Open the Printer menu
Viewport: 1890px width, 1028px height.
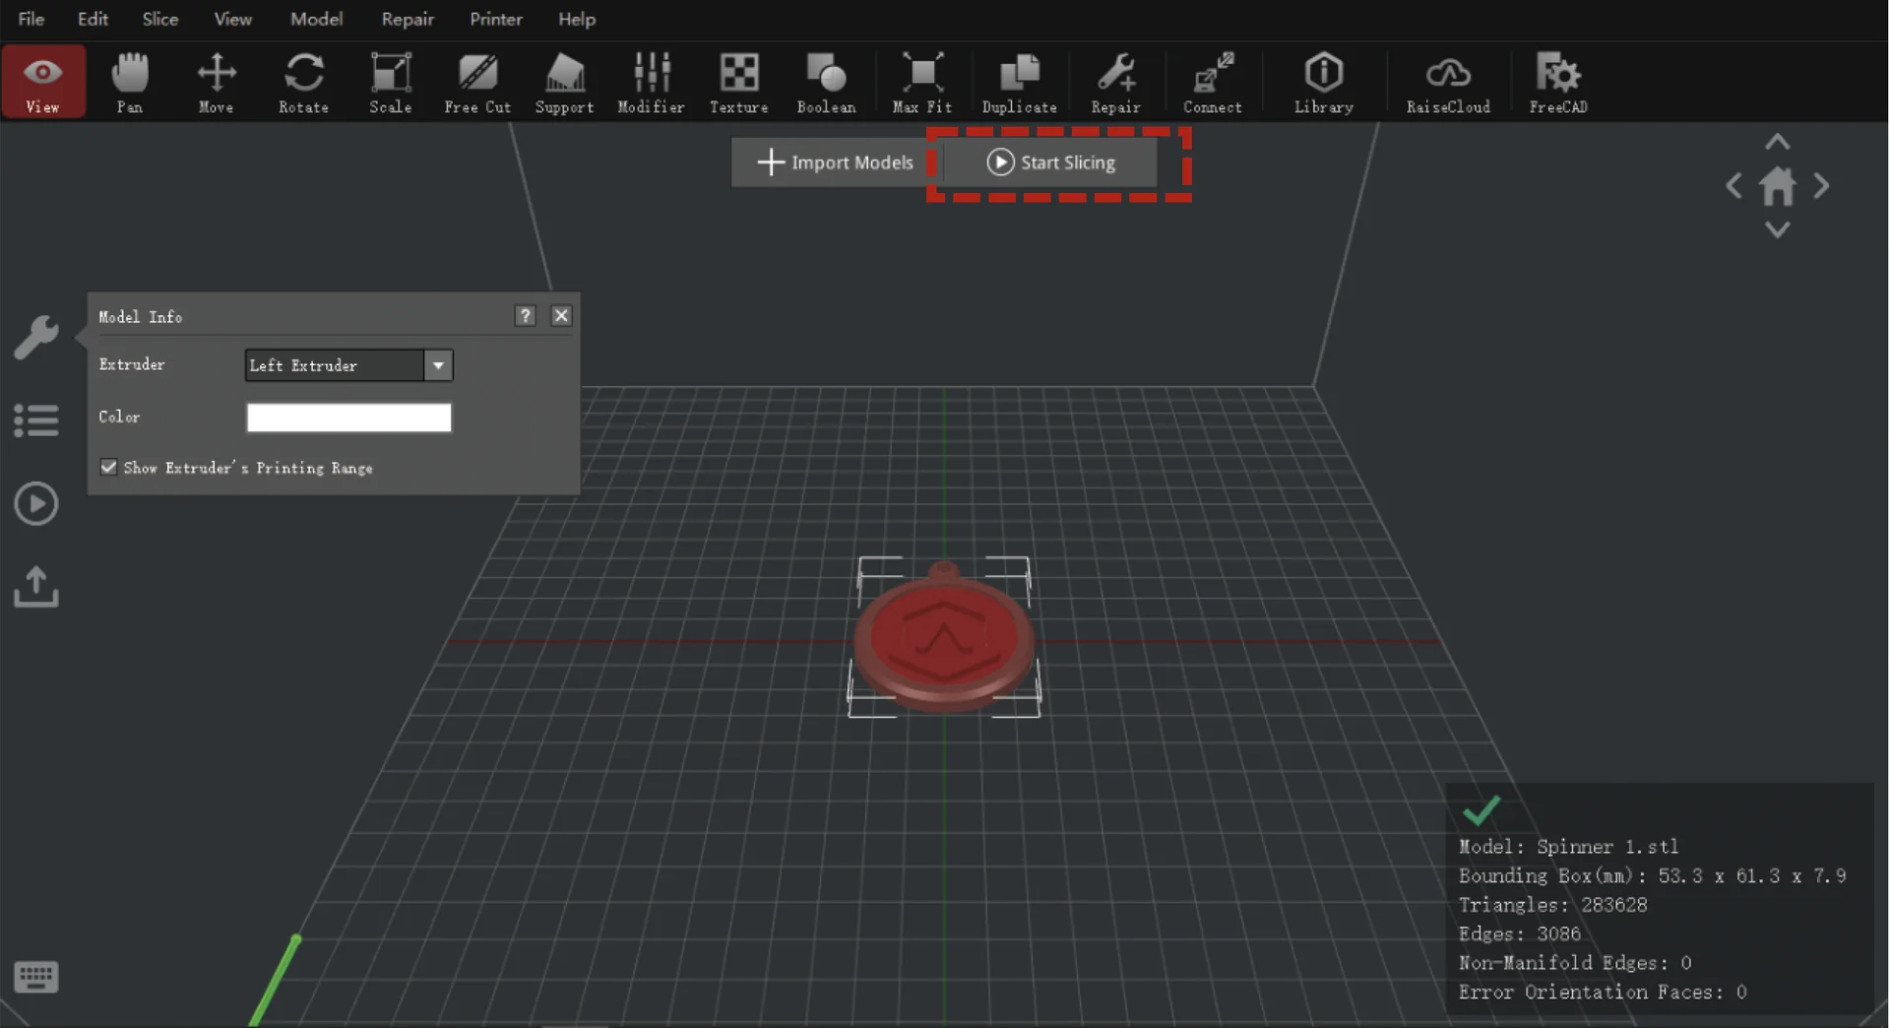[x=495, y=19]
